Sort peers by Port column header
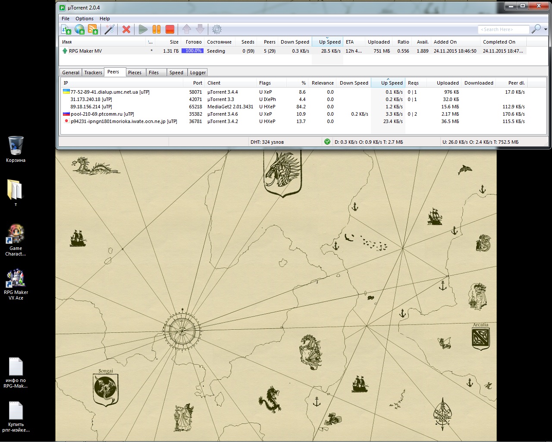 point(194,83)
